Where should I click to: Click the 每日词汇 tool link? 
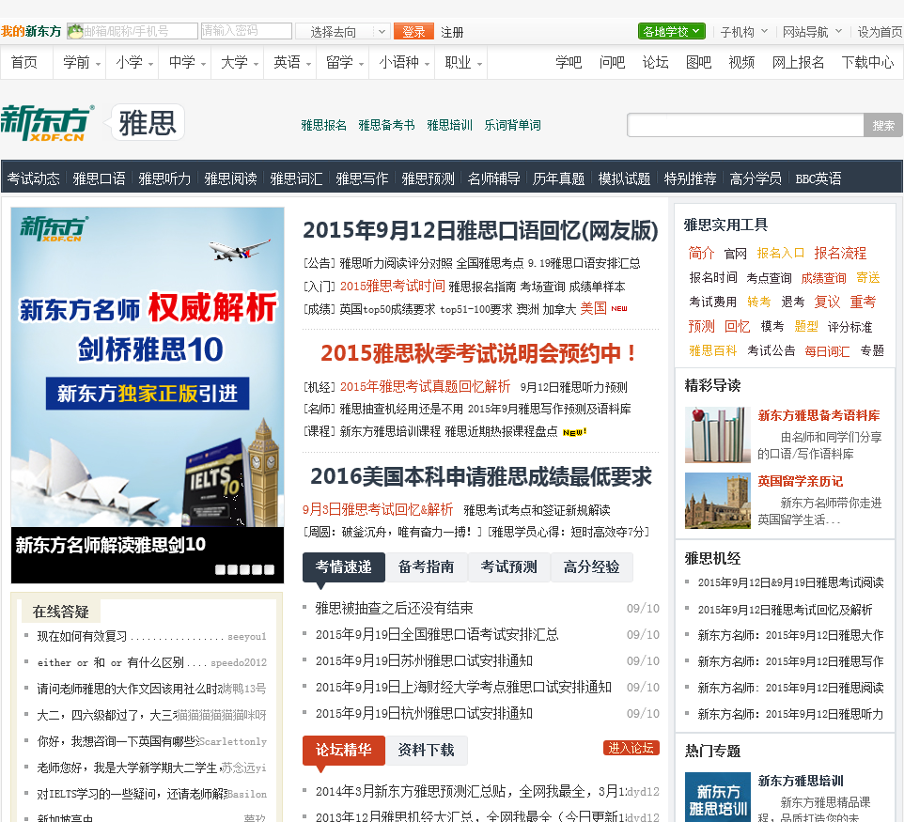point(827,351)
